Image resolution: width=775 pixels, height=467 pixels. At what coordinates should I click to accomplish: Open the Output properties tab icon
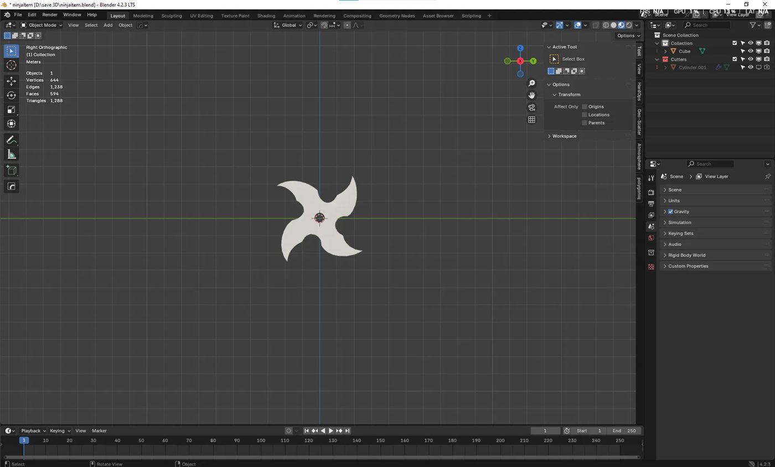coord(651,204)
